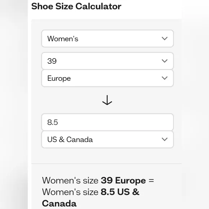Open the Women's gender dropdown
Screen dimensions: 209x209
(107, 39)
